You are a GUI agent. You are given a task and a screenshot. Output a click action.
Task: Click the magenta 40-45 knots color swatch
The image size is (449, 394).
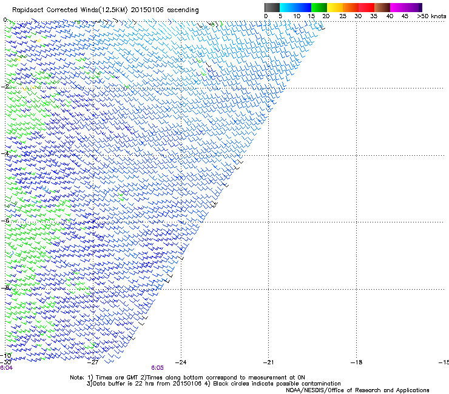click(x=398, y=7)
